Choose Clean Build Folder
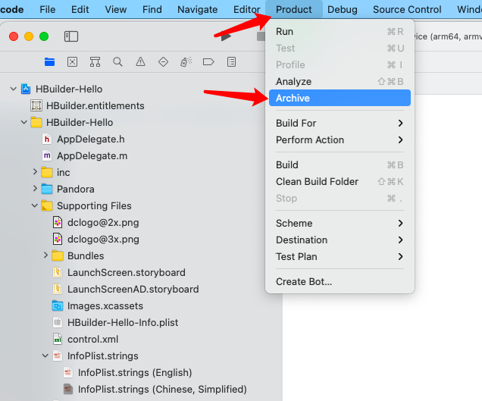 tap(340, 181)
